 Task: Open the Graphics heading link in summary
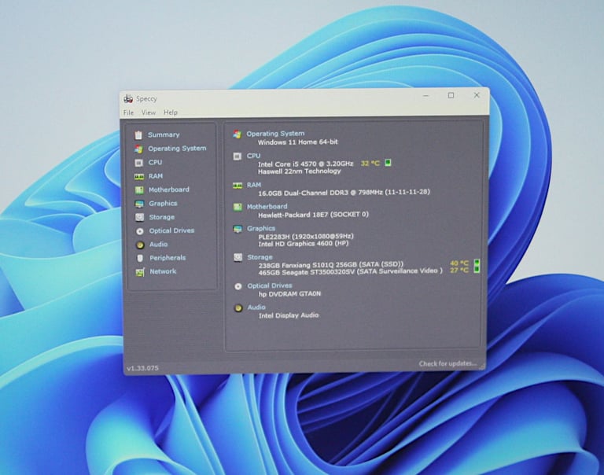pos(261,228)
